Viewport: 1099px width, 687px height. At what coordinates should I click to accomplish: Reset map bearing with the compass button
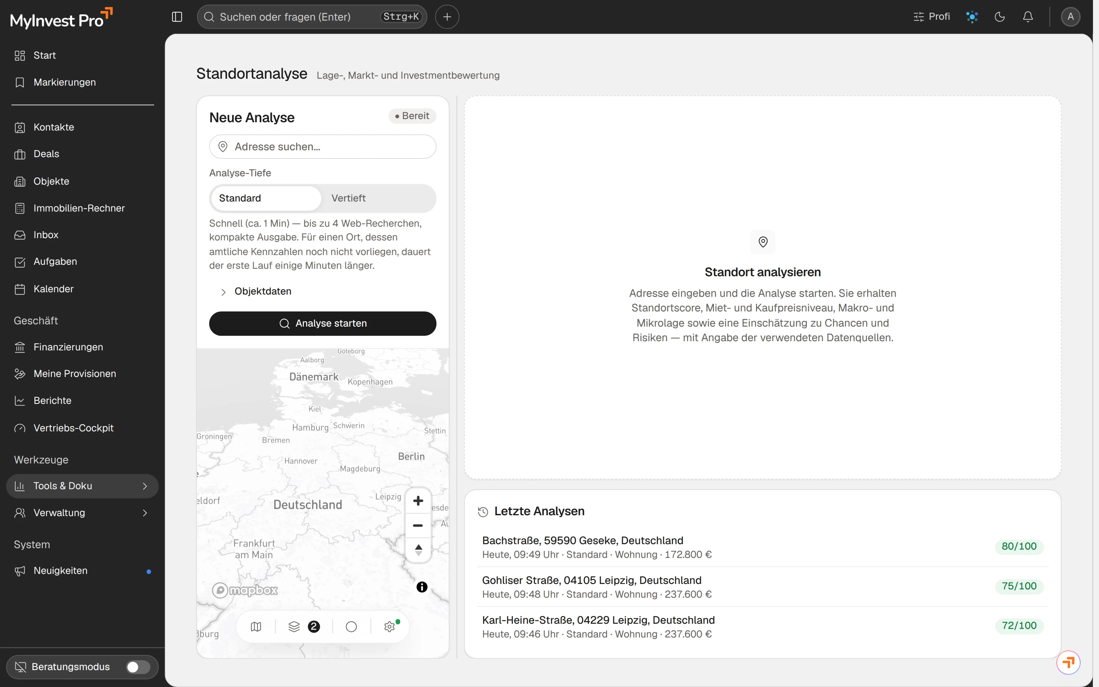click(x=418, y=550)
